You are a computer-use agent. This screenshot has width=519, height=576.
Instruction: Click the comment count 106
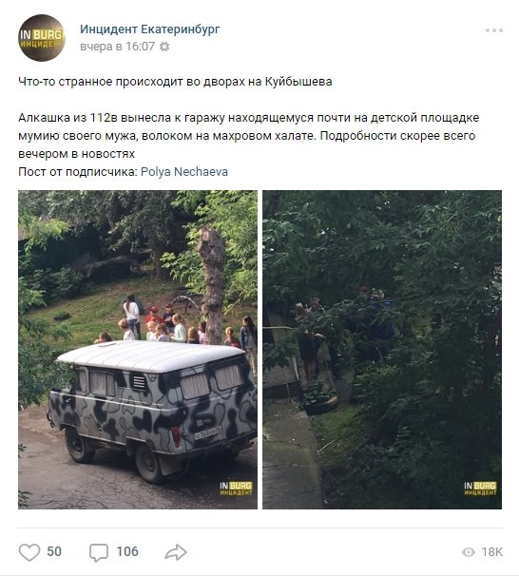tap(127, 551)
